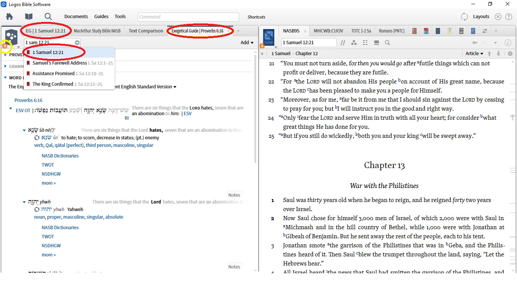Switch to MacArthur Study Bible NASB tab
Screen dimensions: 517x290
[x=97, y=31]
